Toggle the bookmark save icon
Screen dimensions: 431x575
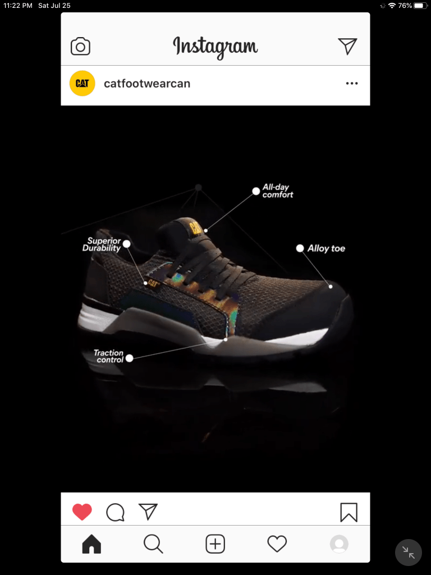click(349, 512)
